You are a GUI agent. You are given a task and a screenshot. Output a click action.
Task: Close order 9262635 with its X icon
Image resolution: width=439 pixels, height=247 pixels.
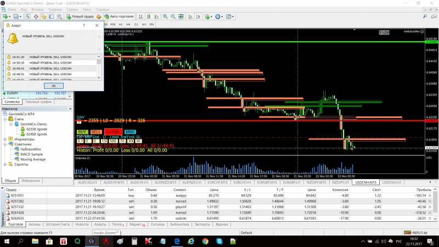pyautogui.click(x=430, y=218)
